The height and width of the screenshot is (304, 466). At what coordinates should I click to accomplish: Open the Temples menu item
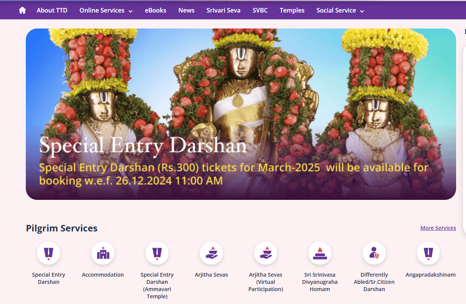point(292,11)
